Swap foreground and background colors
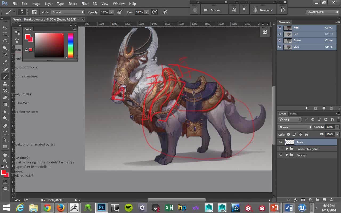 (7, 167)
